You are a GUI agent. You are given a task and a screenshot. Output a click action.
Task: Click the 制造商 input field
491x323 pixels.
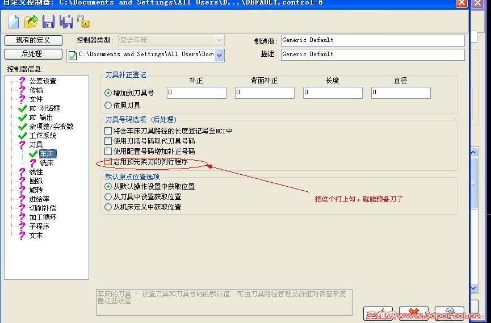click(372, 40)
